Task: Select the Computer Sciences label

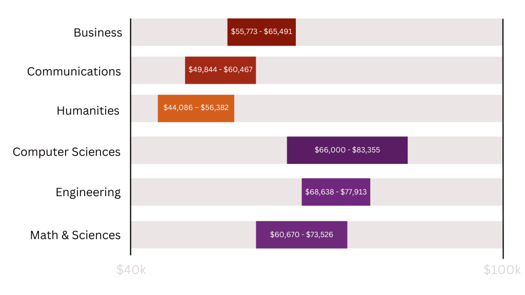Action: [x=67, y=152]
